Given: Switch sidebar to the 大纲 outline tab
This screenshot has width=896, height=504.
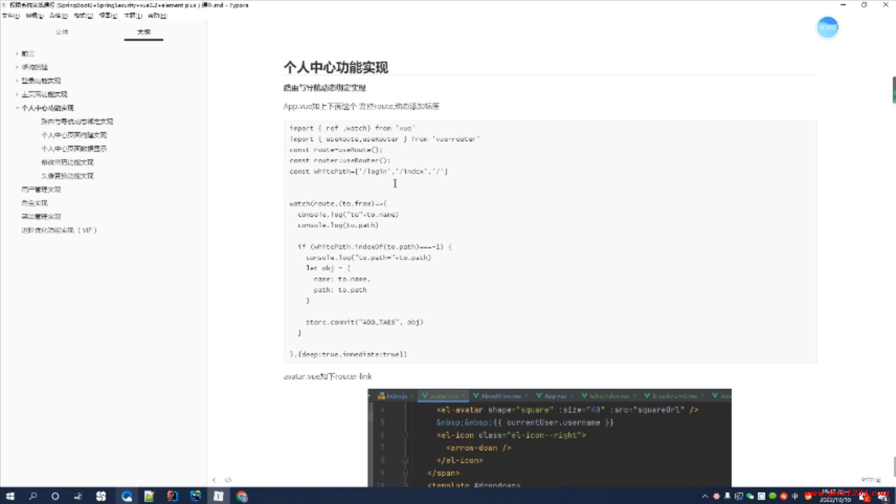Looking at the screenshot, I should 144,32.
